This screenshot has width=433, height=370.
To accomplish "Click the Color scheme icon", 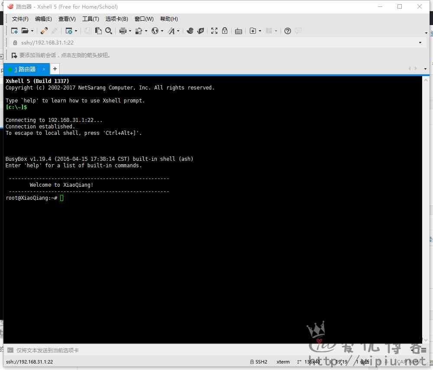I will (x=139, y=31).
